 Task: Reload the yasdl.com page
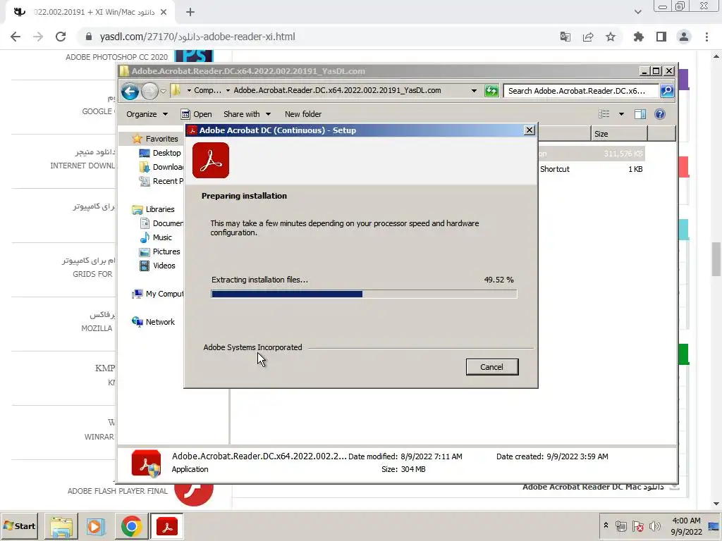(61, 37)
